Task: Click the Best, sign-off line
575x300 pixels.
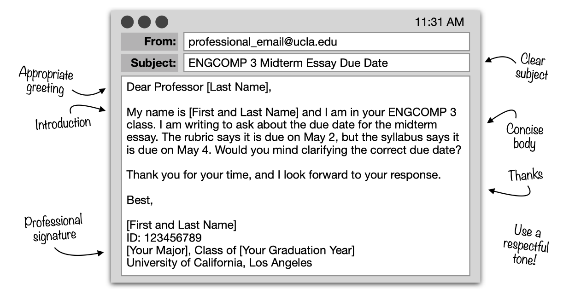Action: (140, 201)
